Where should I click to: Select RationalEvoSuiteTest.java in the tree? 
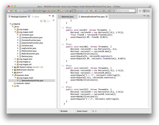point(31,80)
